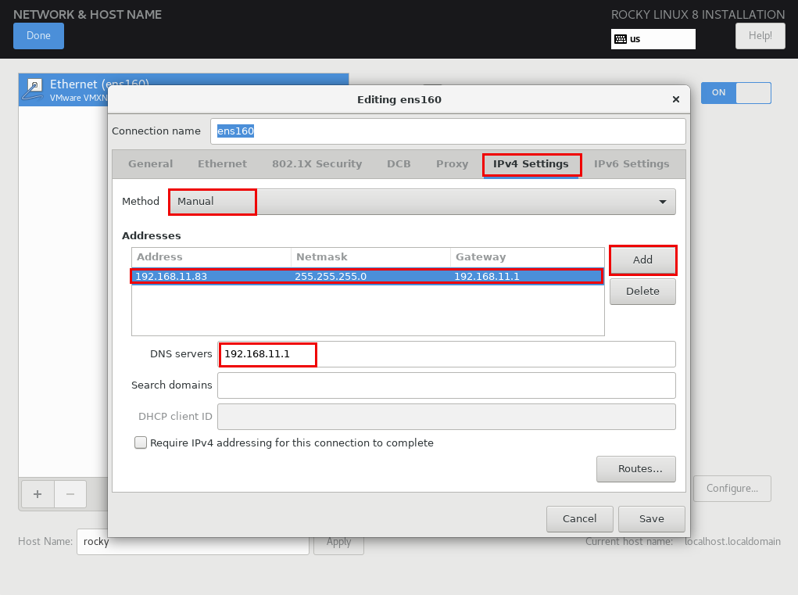The image size is (798, 595).
Task: Click the Search domains field
Action: [x=447, y=385]
